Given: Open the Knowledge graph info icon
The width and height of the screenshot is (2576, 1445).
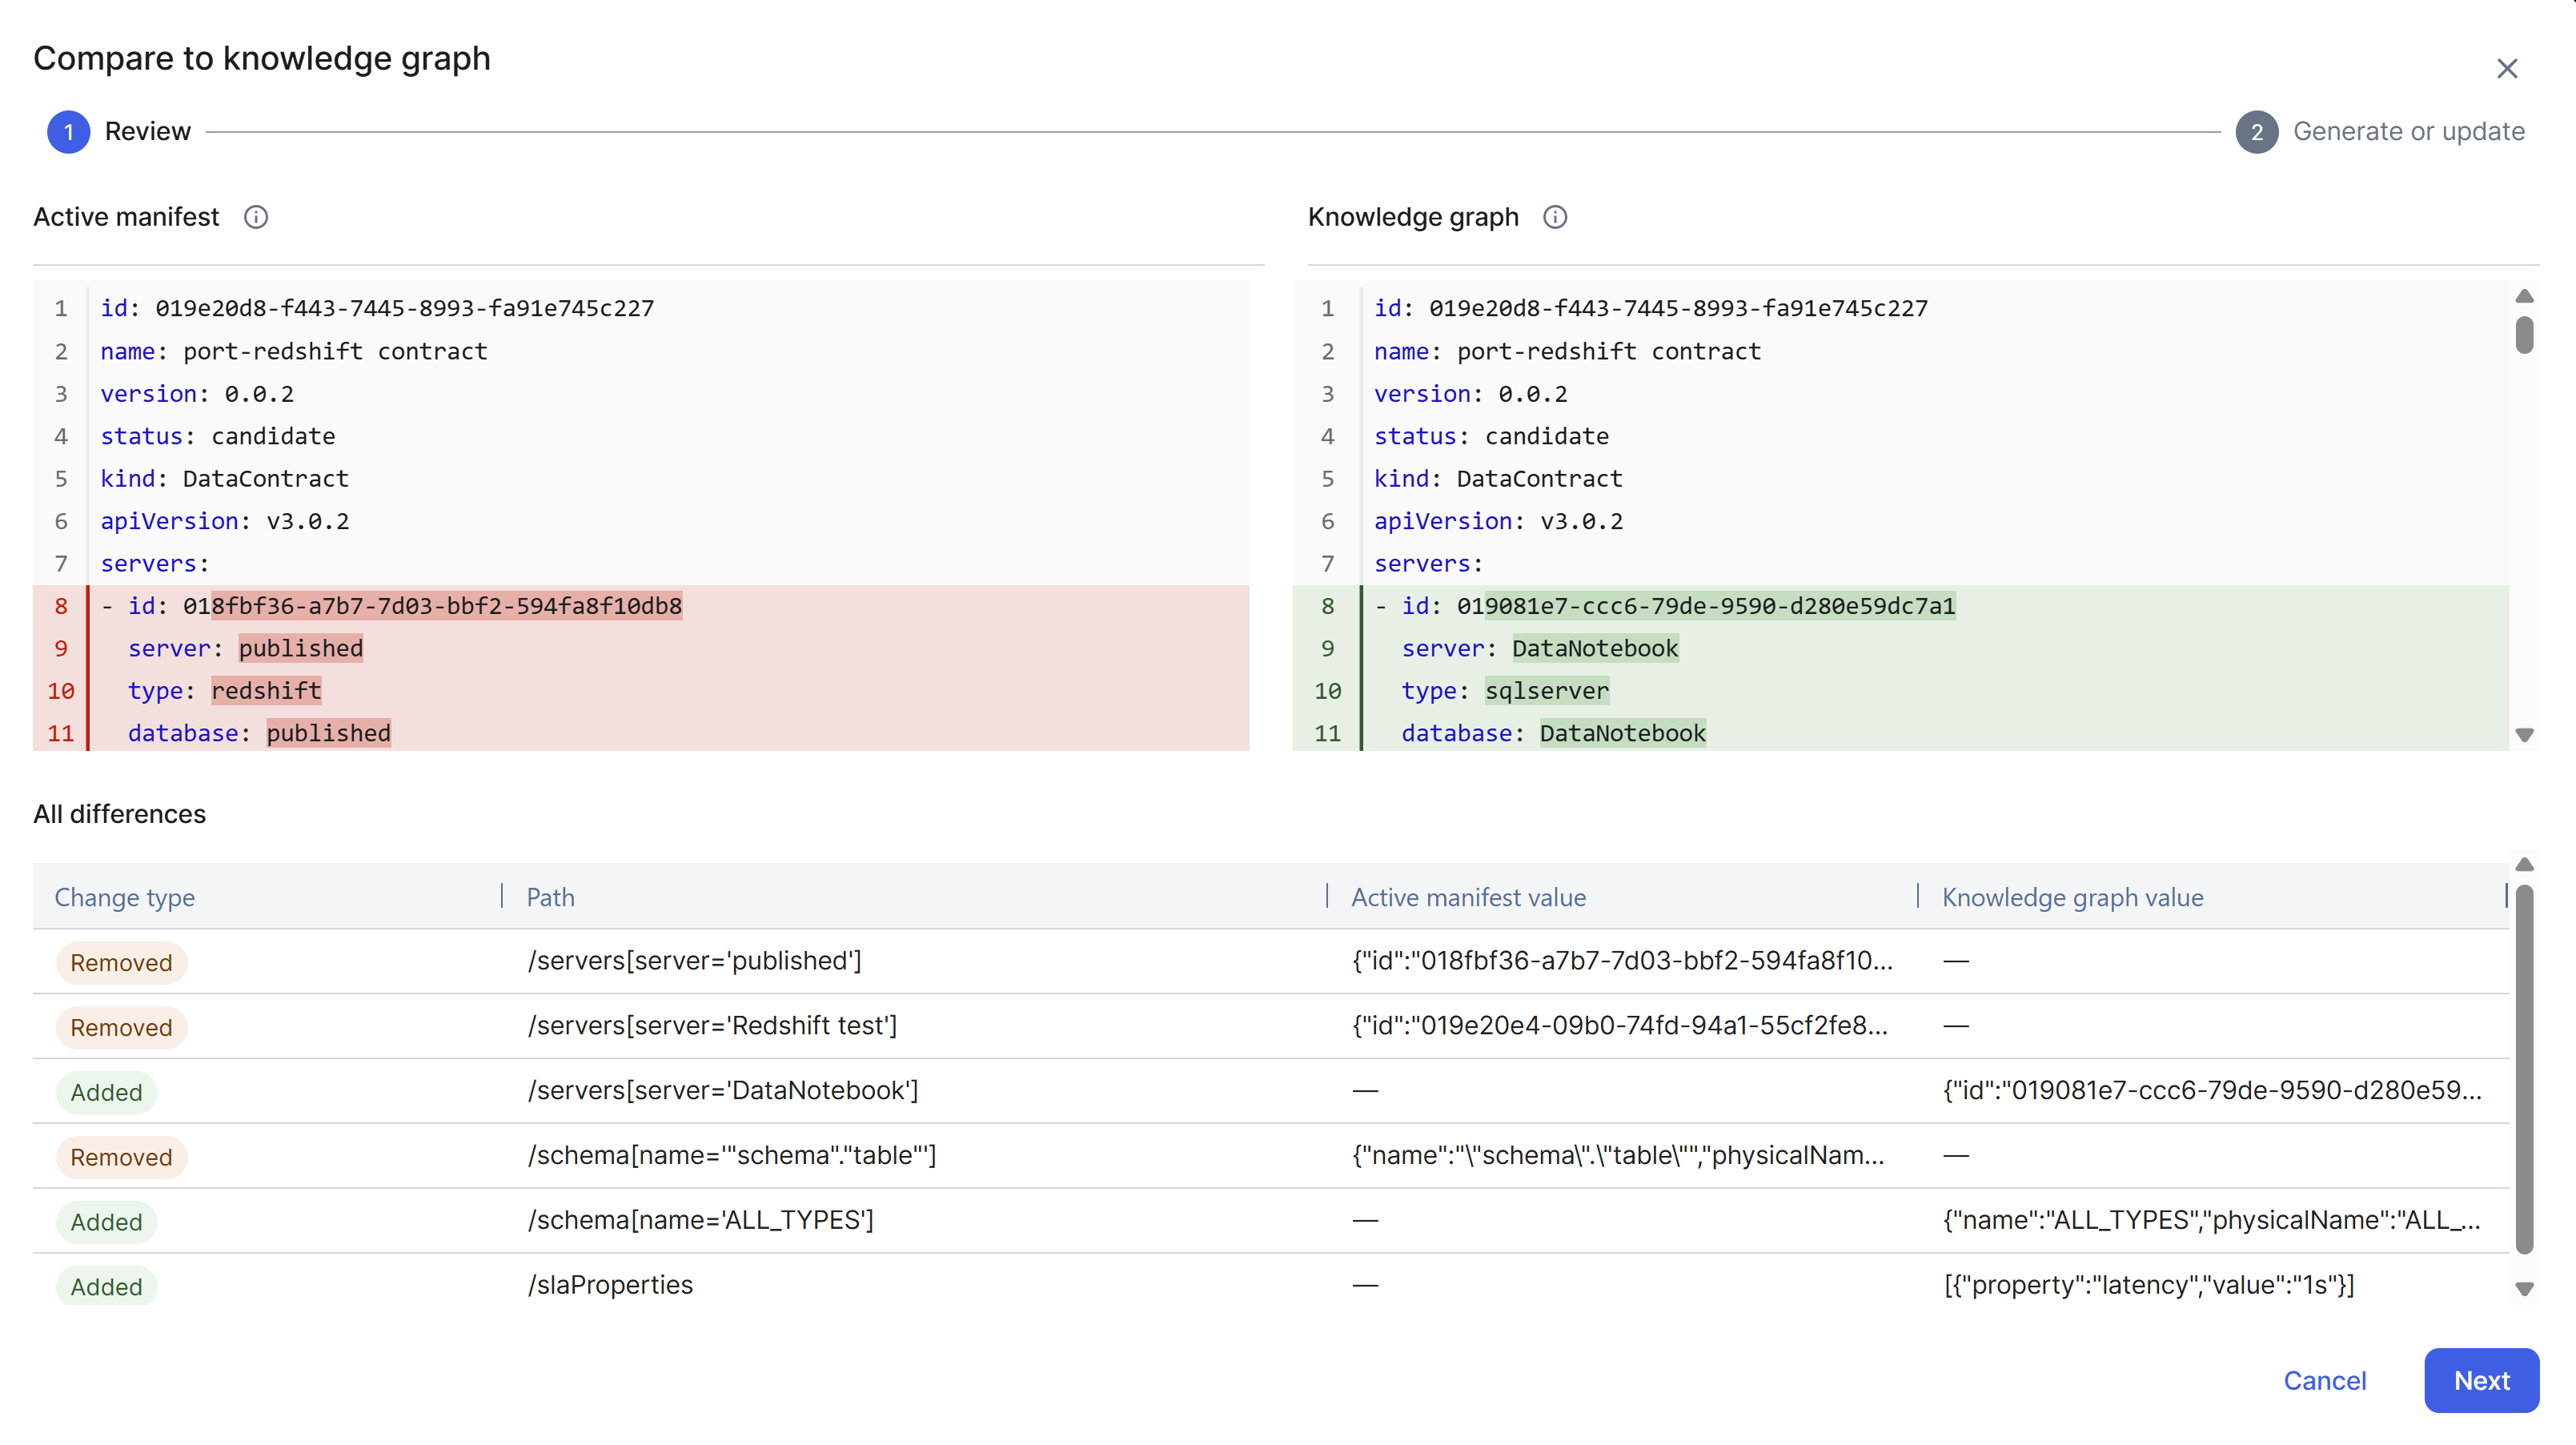Looking at the screenshot, I should [1555, 217].
